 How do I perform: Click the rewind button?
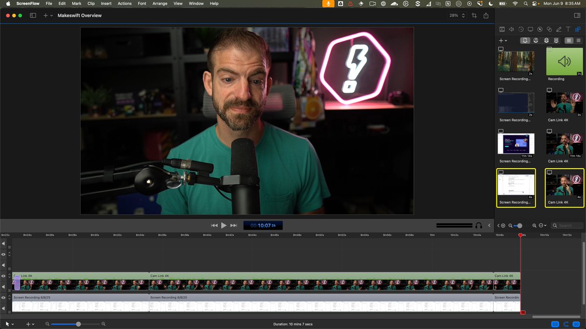point(214,225)
